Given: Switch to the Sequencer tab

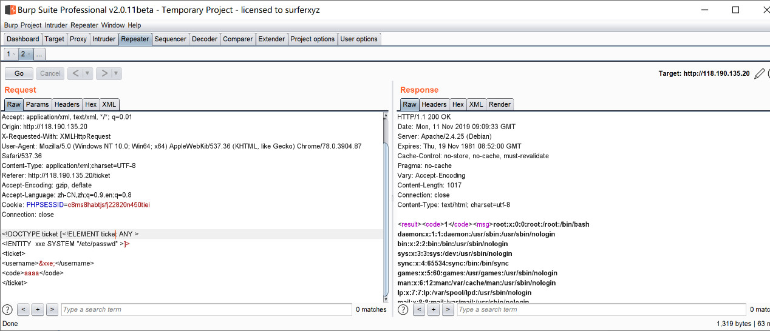Looking at the screenshot, I should click(171, 39).
